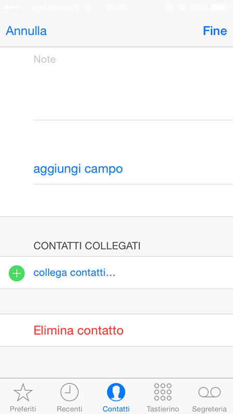The image size is (233, 414).
Task: Tap aggiungi campo to add a field
Action: click(x=78, y=169)
